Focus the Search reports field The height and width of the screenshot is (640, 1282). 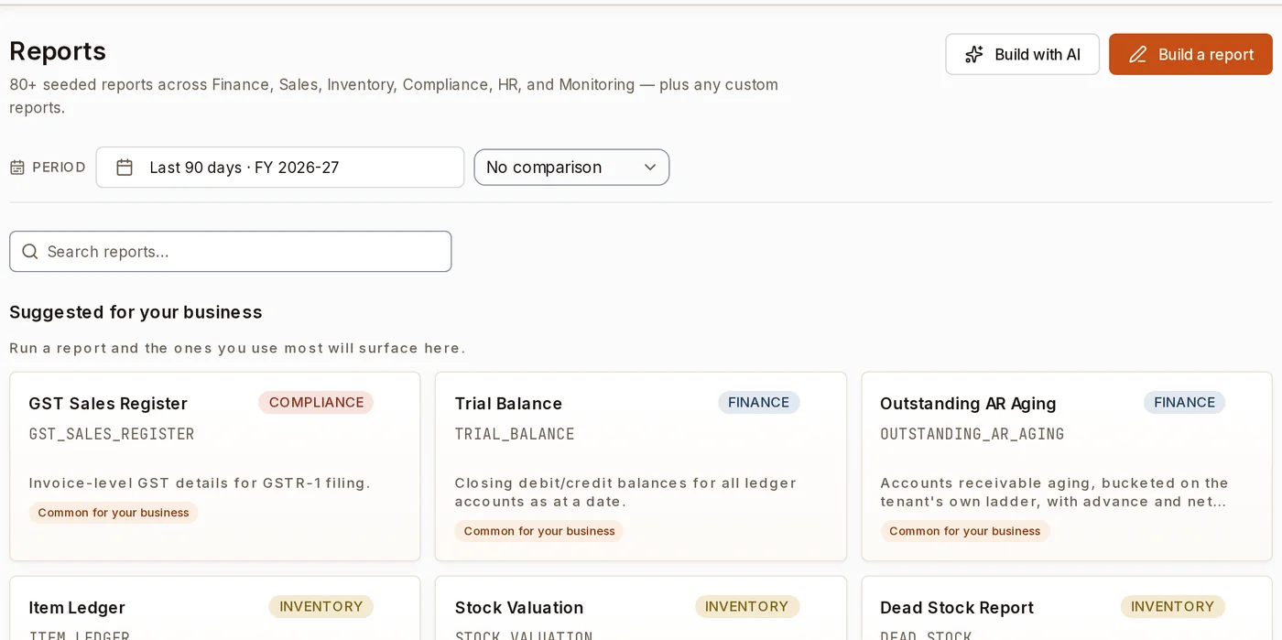(231, 252)
